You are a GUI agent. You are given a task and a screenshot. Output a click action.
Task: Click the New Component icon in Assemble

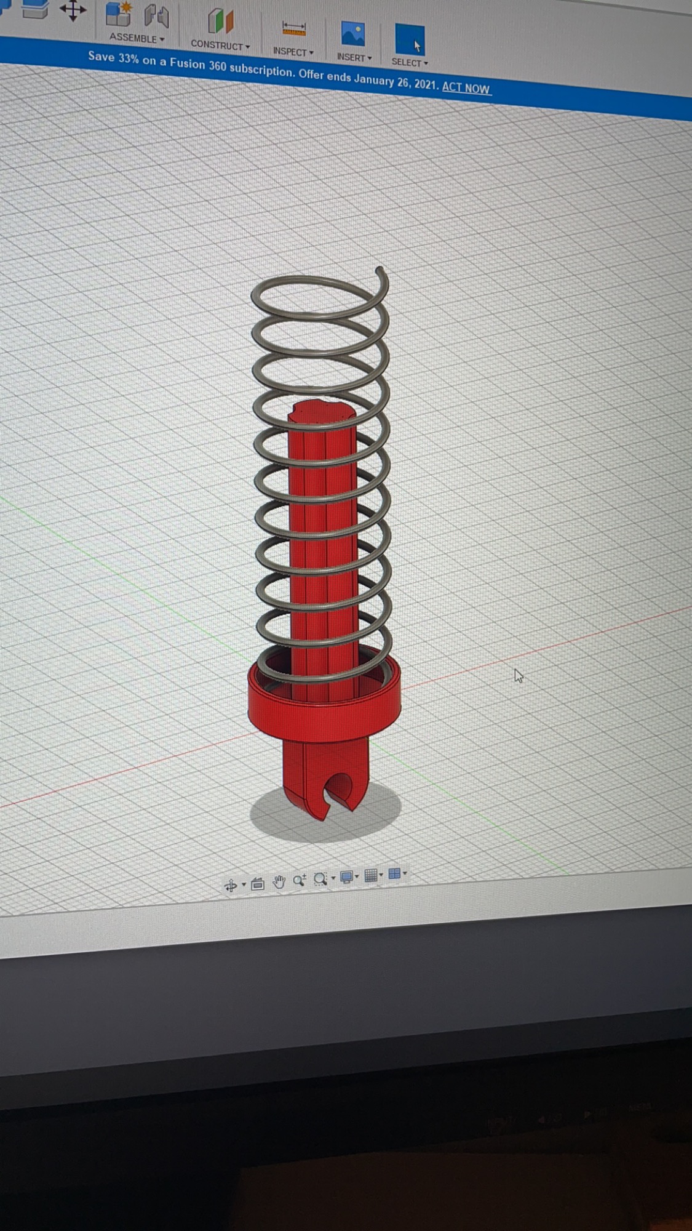119,14
